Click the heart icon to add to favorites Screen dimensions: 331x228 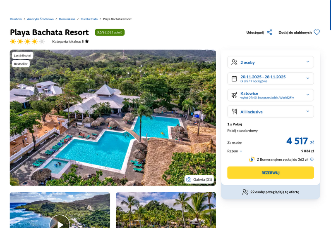click(317, 32)
